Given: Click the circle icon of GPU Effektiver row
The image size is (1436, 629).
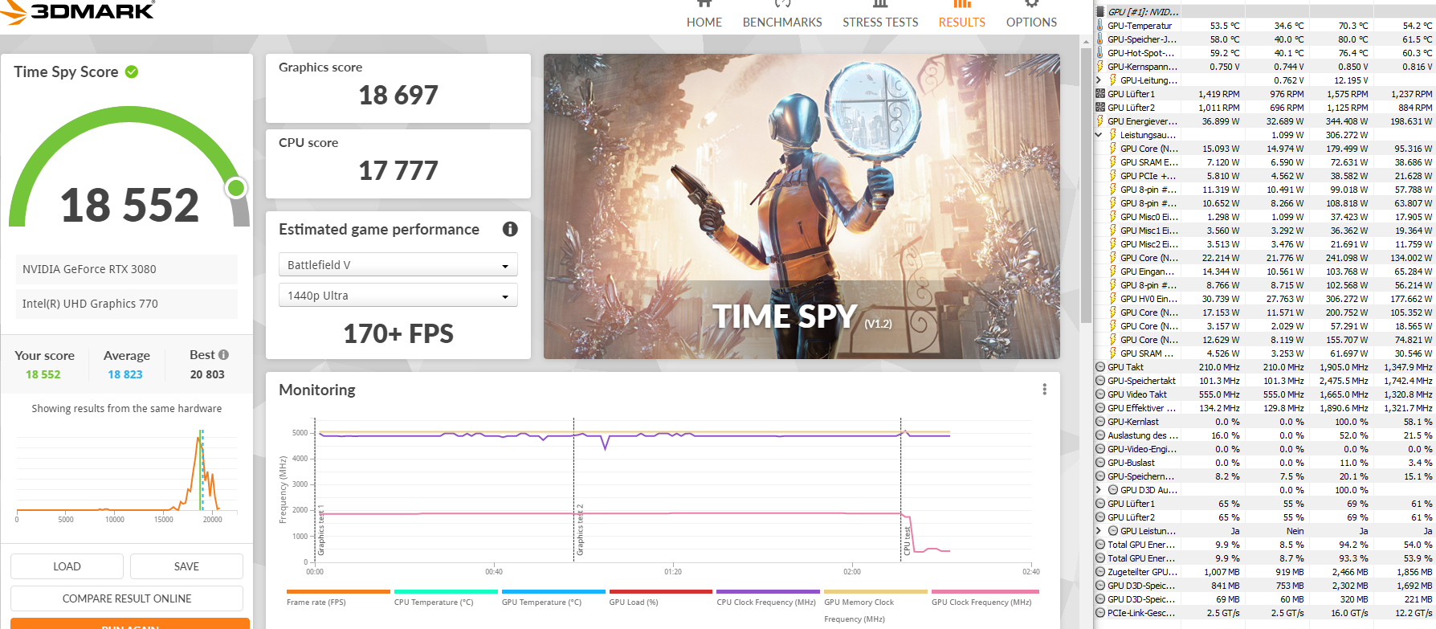Looking at the screenshot, I should tap(1100, 408).
